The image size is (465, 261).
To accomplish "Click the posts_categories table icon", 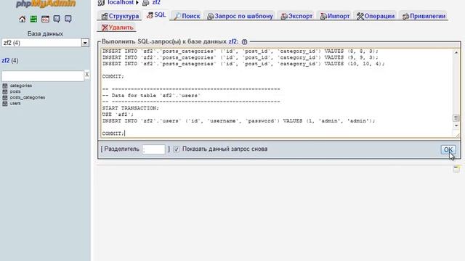I will click(5, 97).
